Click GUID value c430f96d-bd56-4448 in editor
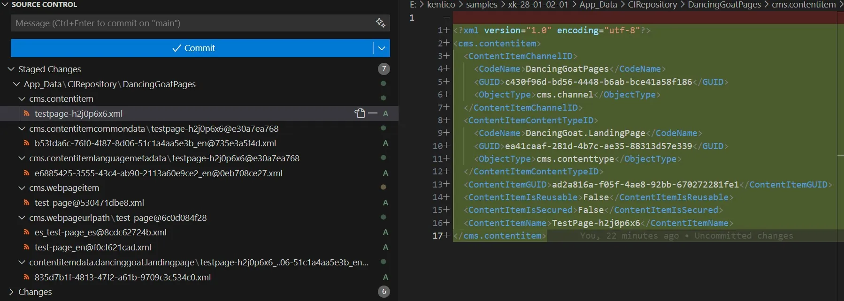The image size is (844, 301). click(598, 82)
